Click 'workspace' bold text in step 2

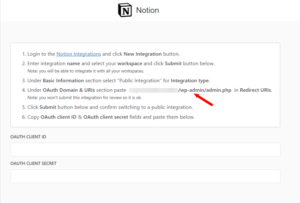[x=130, y=64]
